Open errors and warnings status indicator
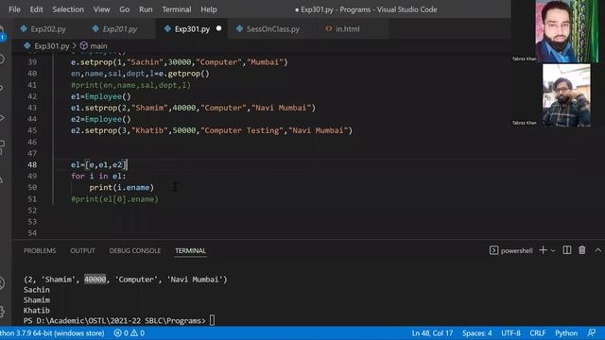The image size is (605, 340). (130, 333)
